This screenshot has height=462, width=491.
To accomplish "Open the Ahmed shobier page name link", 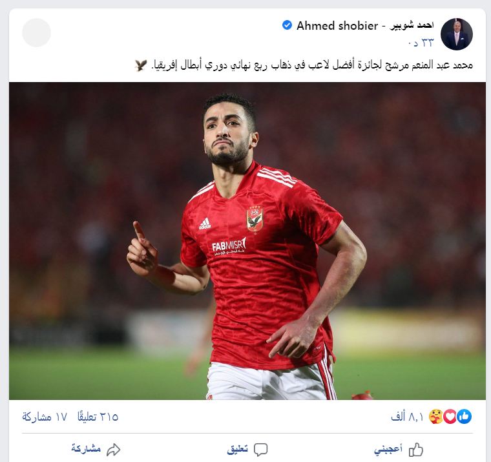I will 365,26.
